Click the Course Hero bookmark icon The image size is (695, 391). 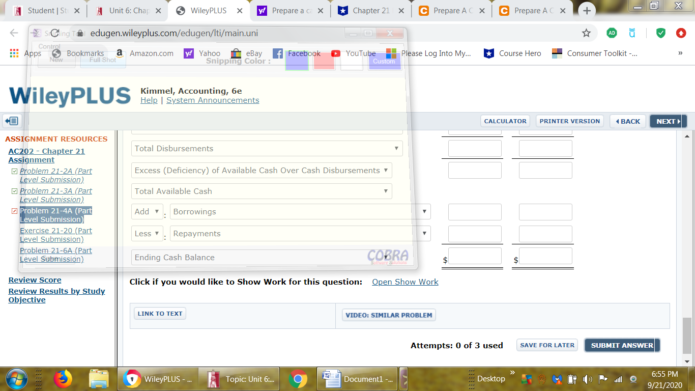click(x=488, y=53)
